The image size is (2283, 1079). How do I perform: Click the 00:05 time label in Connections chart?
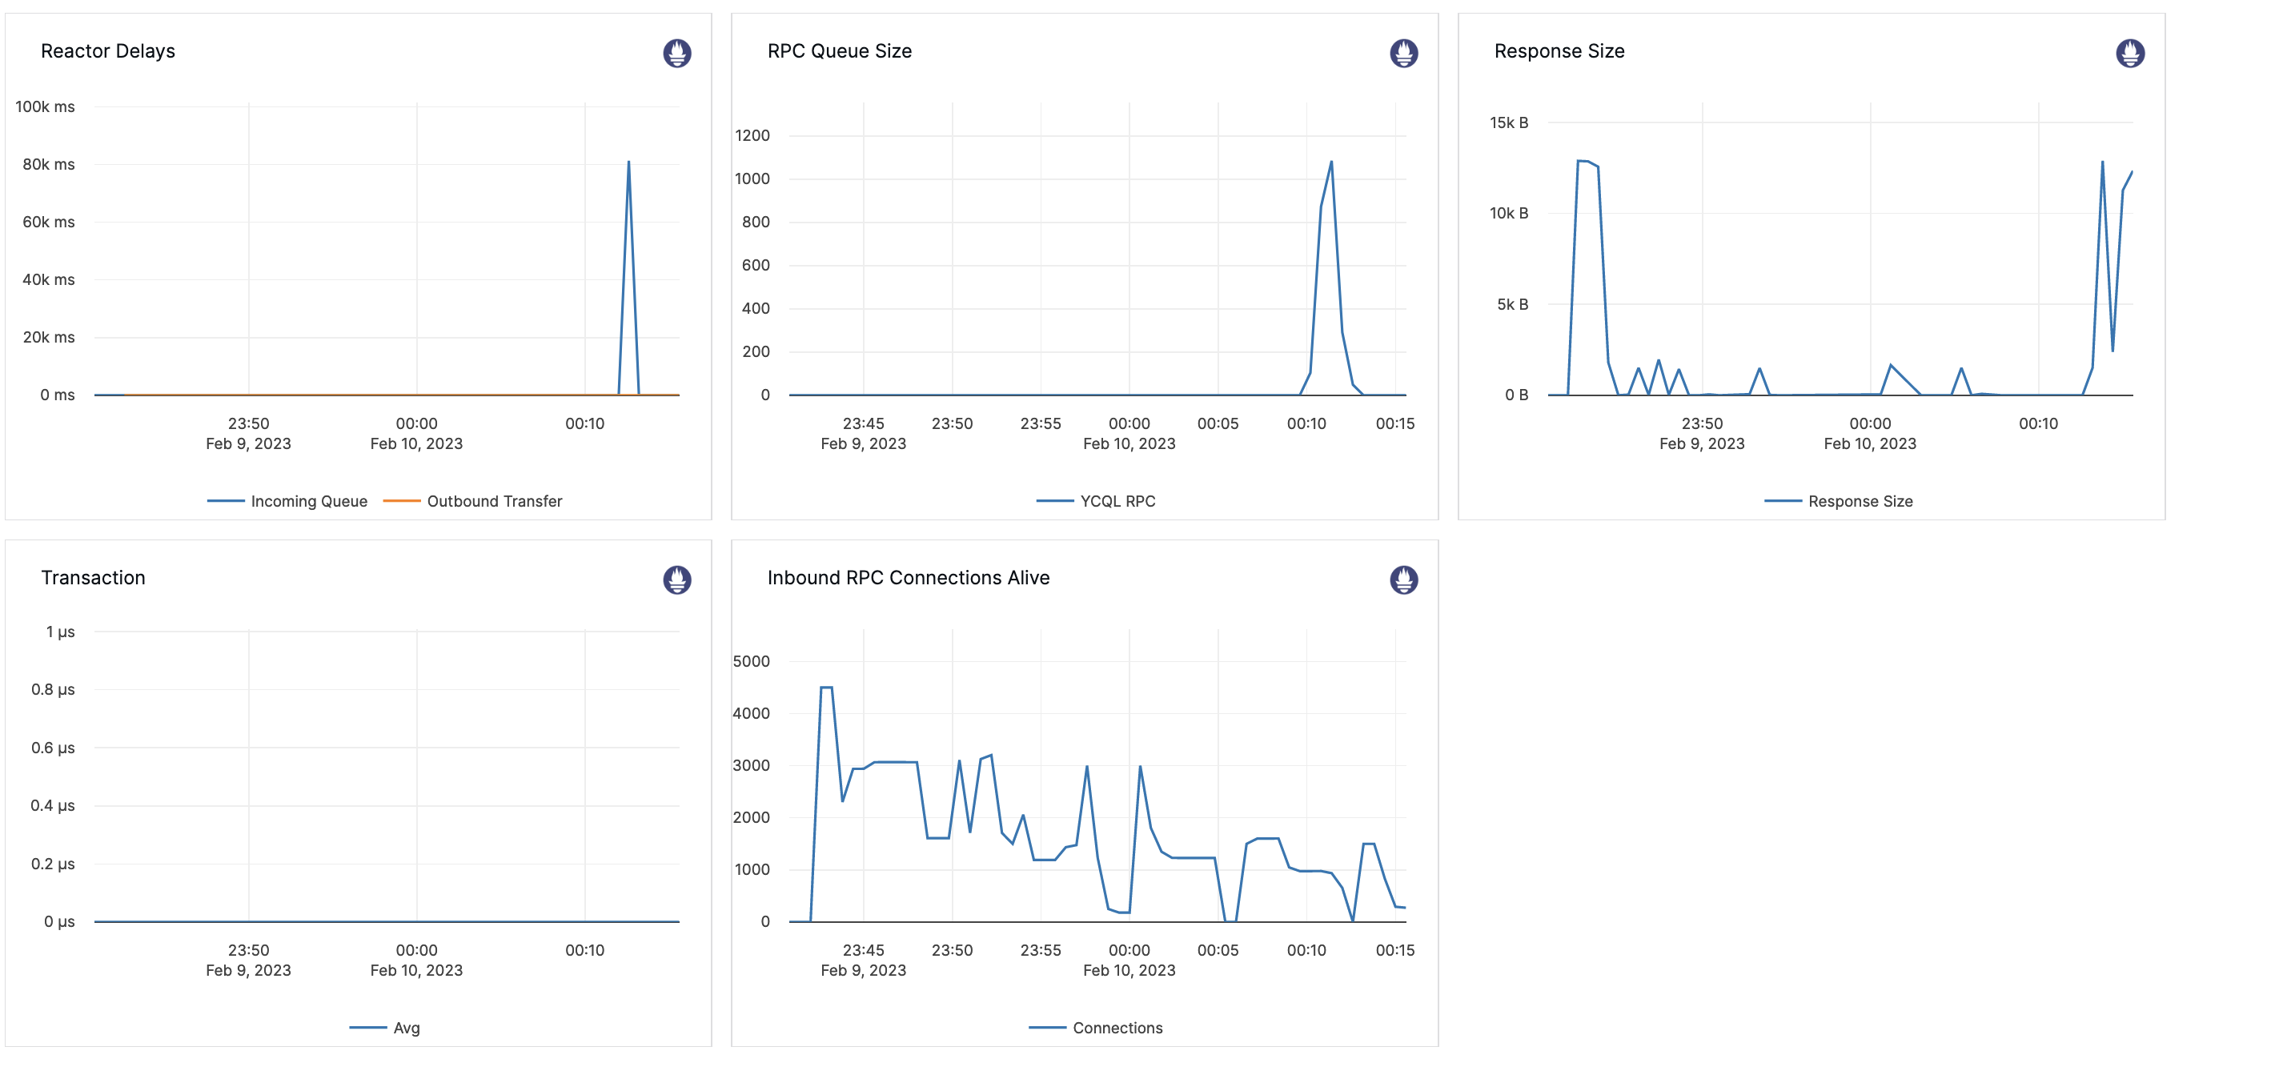tap(1218, 949)
